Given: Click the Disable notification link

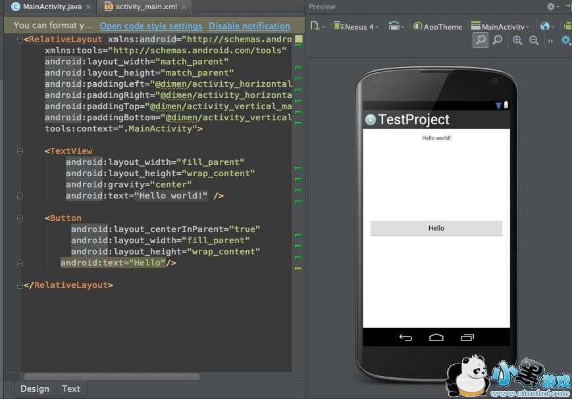Looking at the screenshot, I should click(x=249, y=26).
